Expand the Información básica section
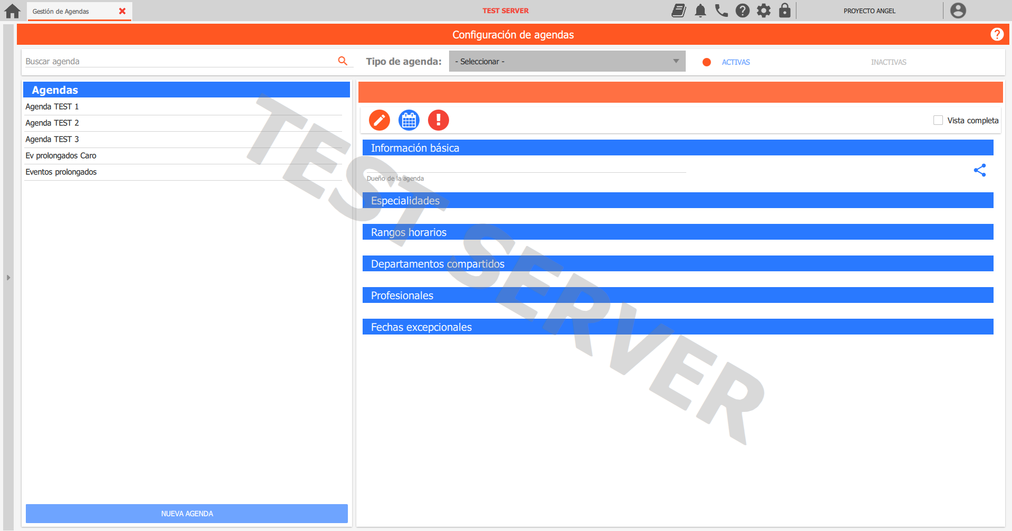Screen dimensions: 1012x531 [x=678, y=147]
